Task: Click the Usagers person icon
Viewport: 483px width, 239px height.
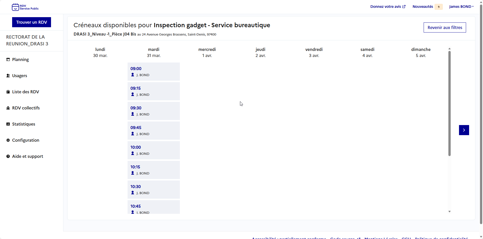Action: click(8, 76)
